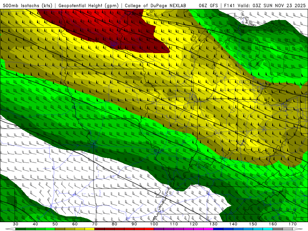Click the "Valid: 03Z SUN NOV 23 2025" timestamp

click(x=271, y=5)
